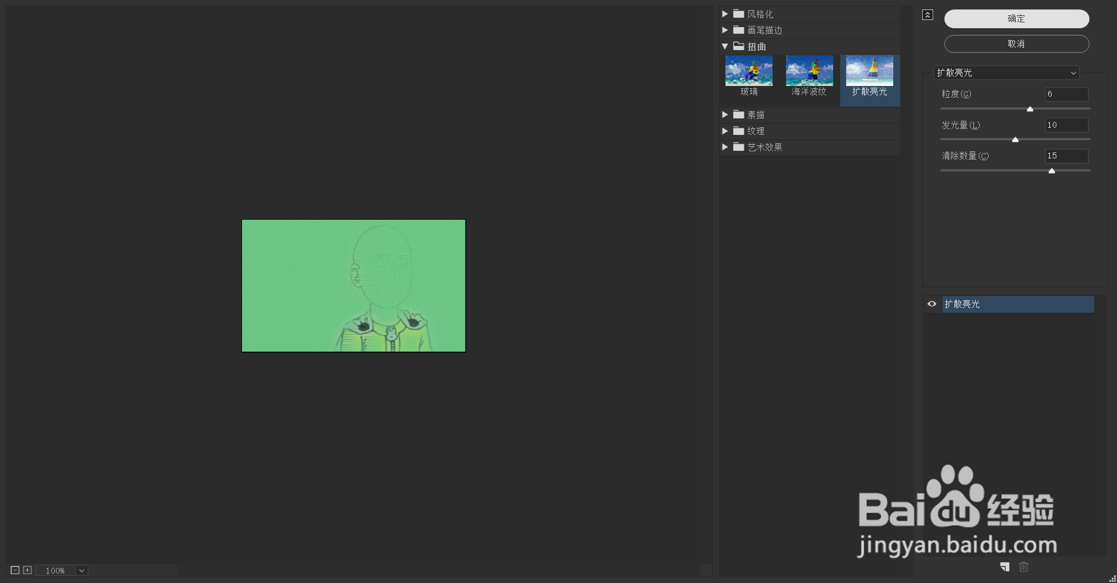
Task: Click the 确定 button
Action: pos(1016,19)
